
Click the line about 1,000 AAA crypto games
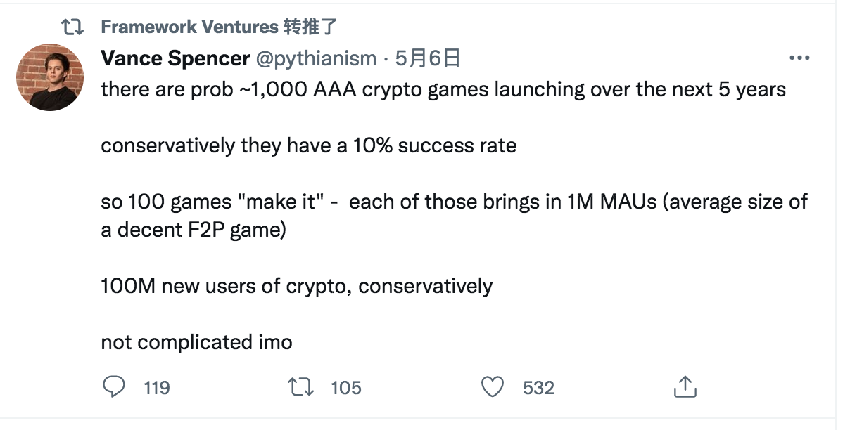[x=443, y=90]
